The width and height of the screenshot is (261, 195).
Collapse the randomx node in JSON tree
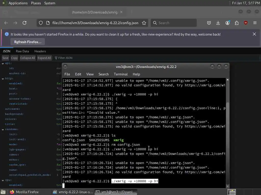click(x=3, y=130)
